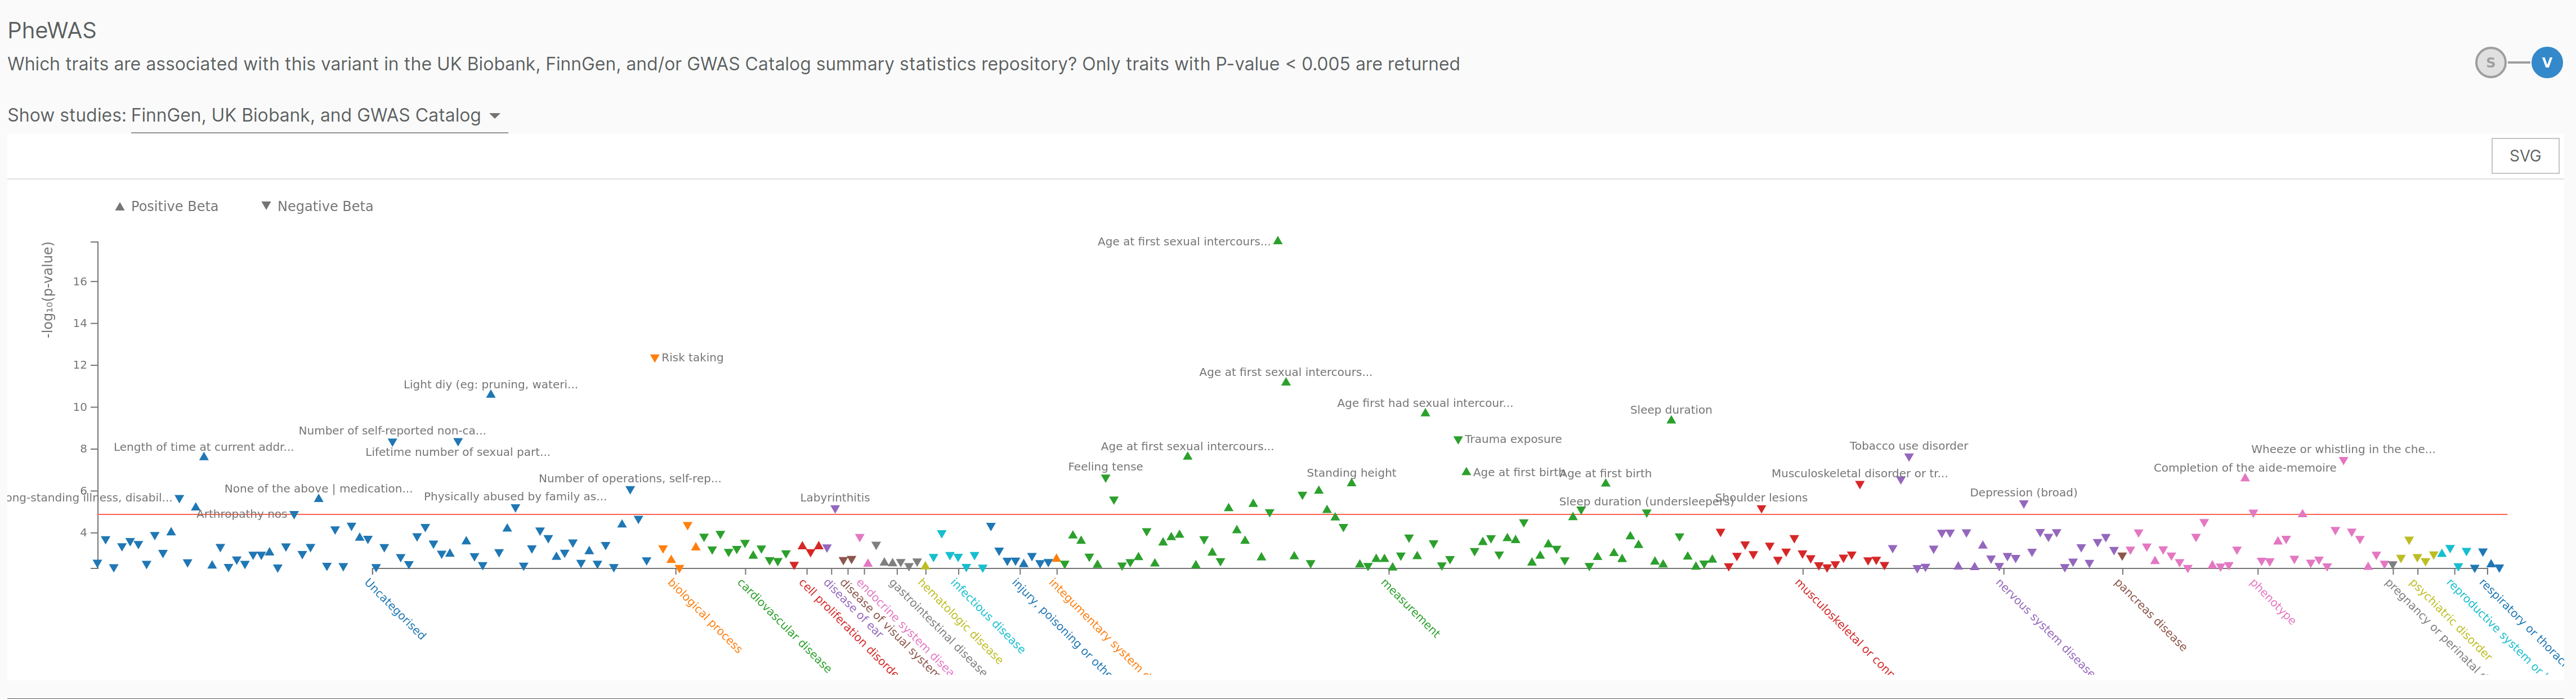
Task: Click the phenotype category label
Action: (2273, 602)
